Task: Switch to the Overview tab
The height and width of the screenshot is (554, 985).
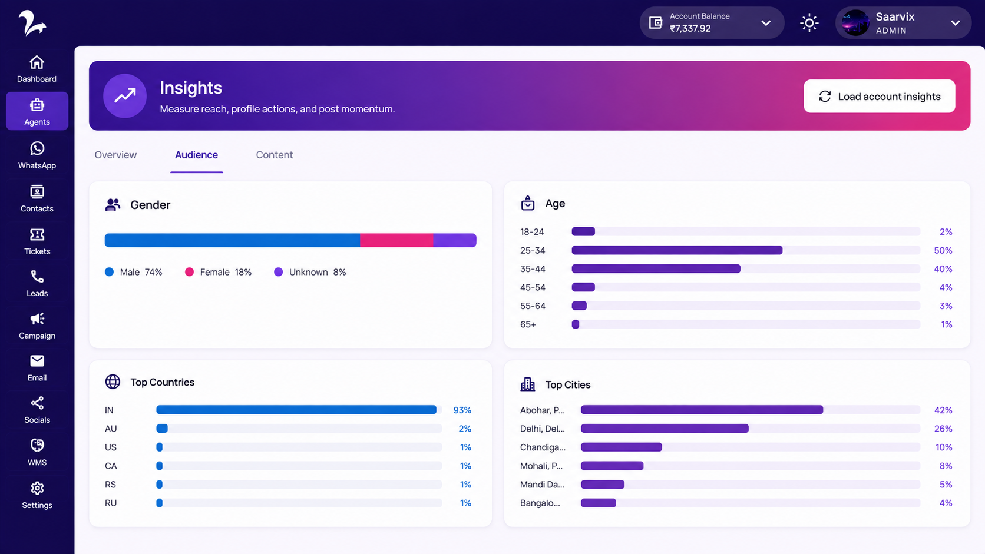Action: [x=115, y=155]
